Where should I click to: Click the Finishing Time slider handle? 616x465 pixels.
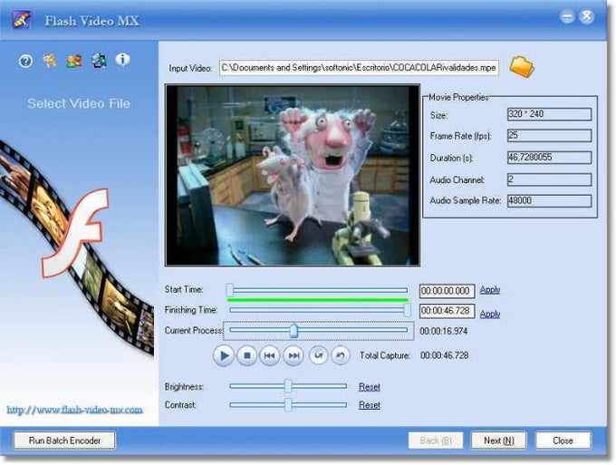pyautogui.click(x=407, y=310)
